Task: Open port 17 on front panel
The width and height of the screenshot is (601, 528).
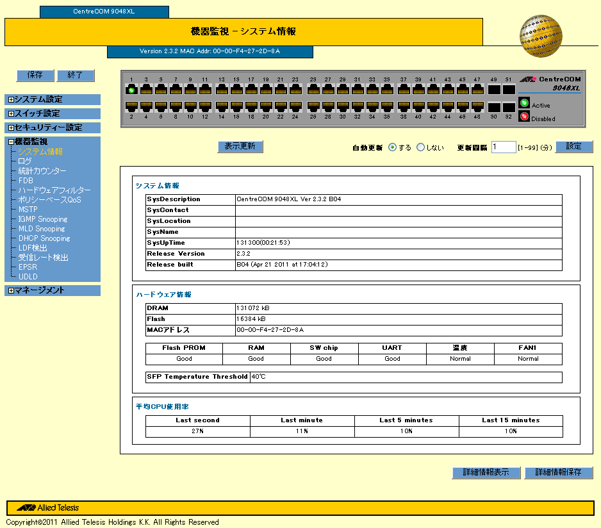Action: pos(251,90)
